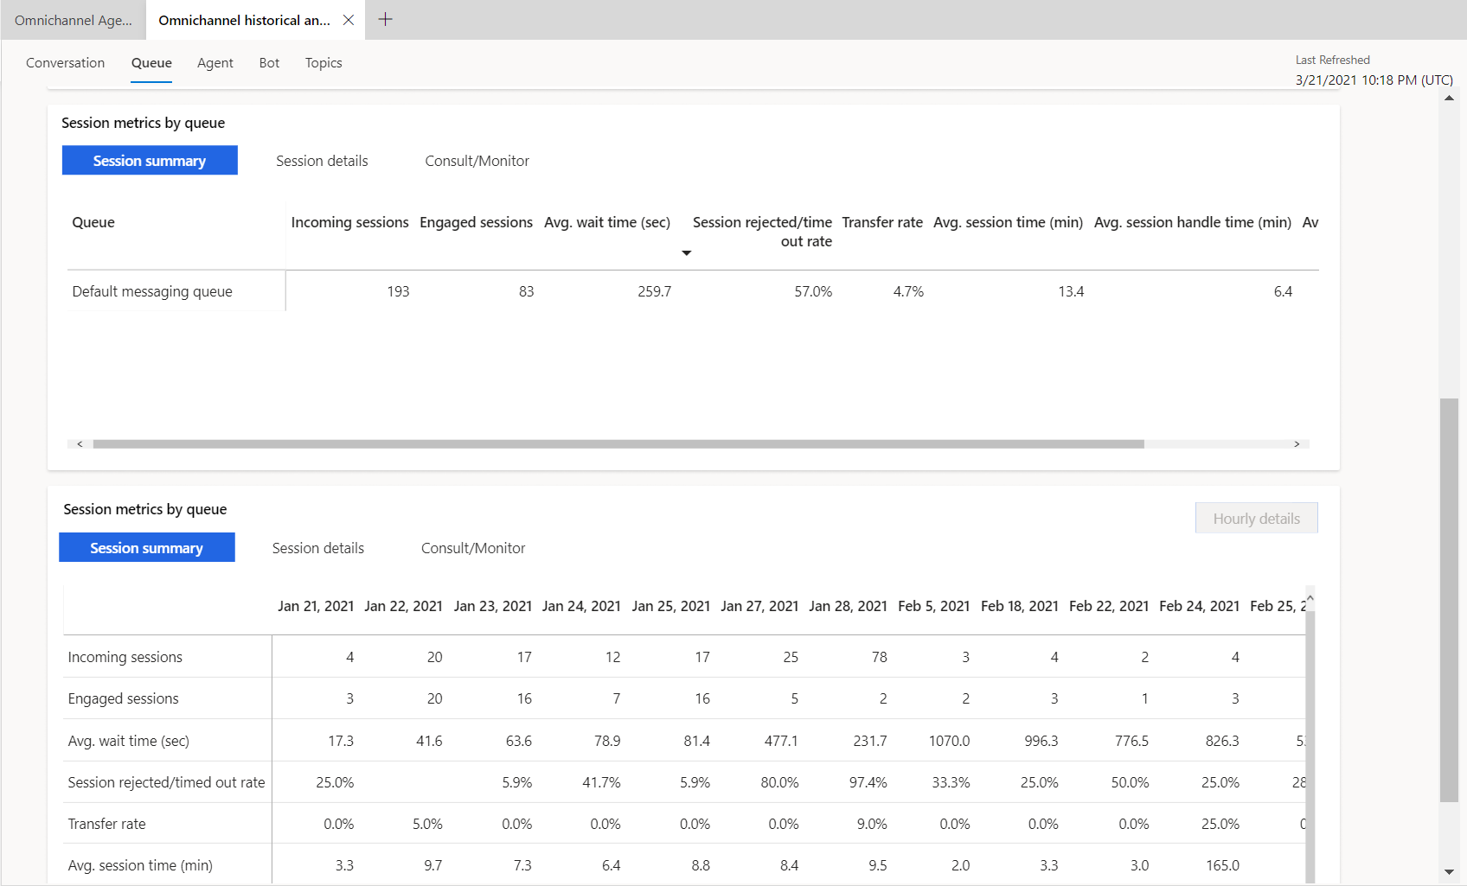Click the Avg. wait time (sec) row label

point(128,741)
